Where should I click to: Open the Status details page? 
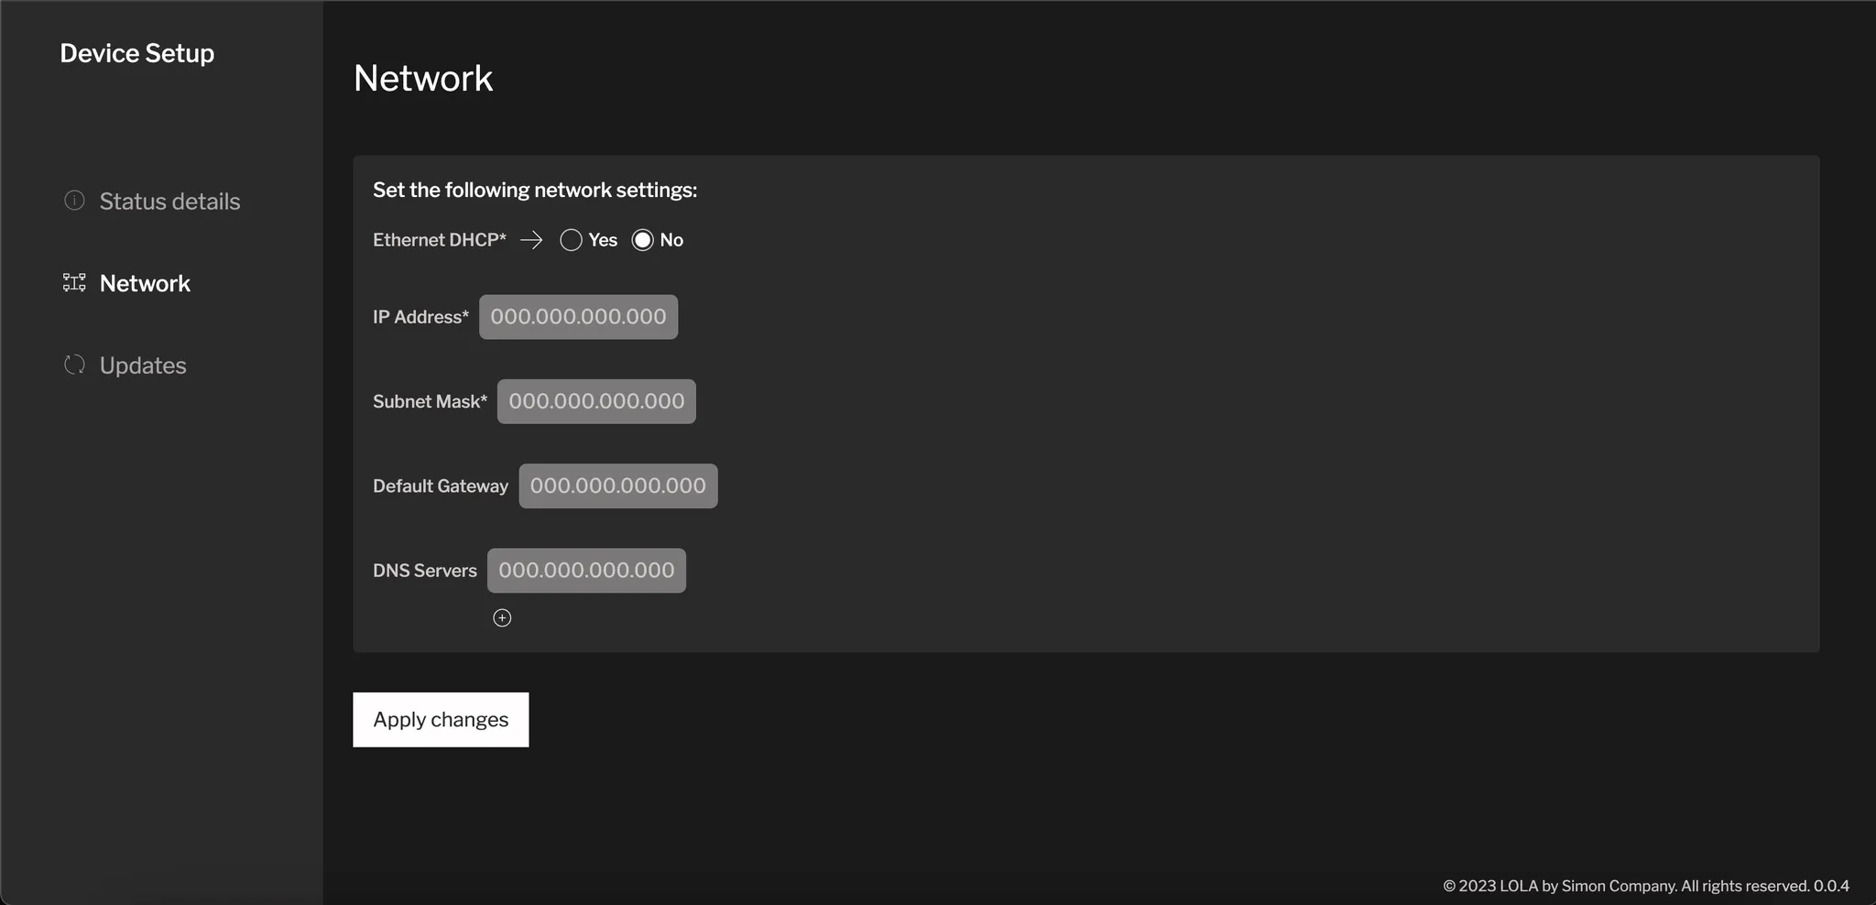click(169, 201)
